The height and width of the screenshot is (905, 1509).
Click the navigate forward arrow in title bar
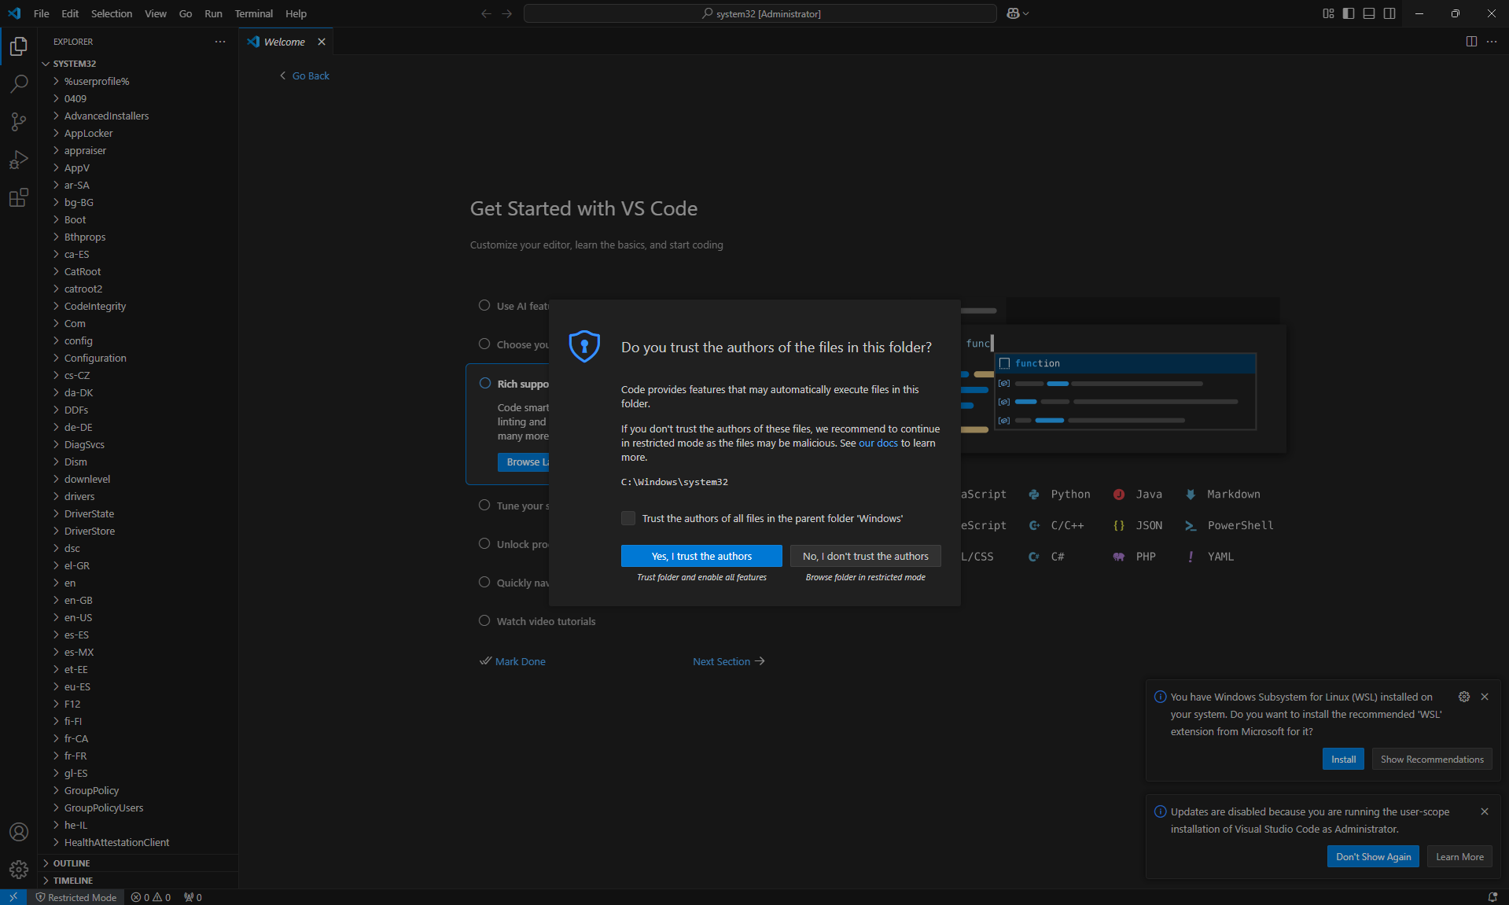pos(506,13)
